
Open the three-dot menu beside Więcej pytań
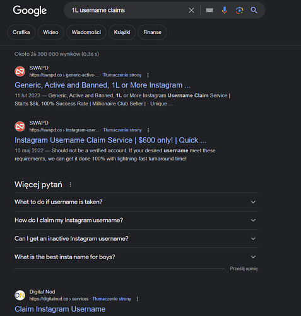[x=70, y=185]
